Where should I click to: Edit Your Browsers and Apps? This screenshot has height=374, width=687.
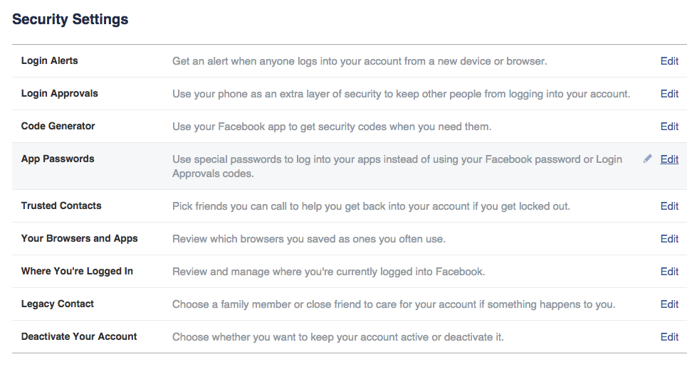[x=669, y=239]
